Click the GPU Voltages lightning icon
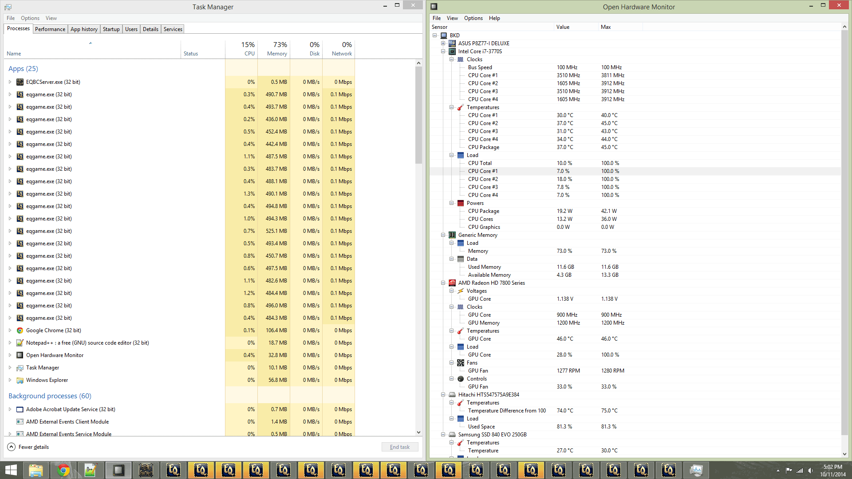852x479 pixels. (461, 291)
